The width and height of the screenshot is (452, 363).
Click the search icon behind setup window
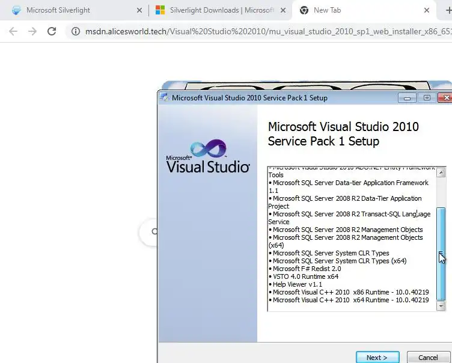[x=154, y=231]
